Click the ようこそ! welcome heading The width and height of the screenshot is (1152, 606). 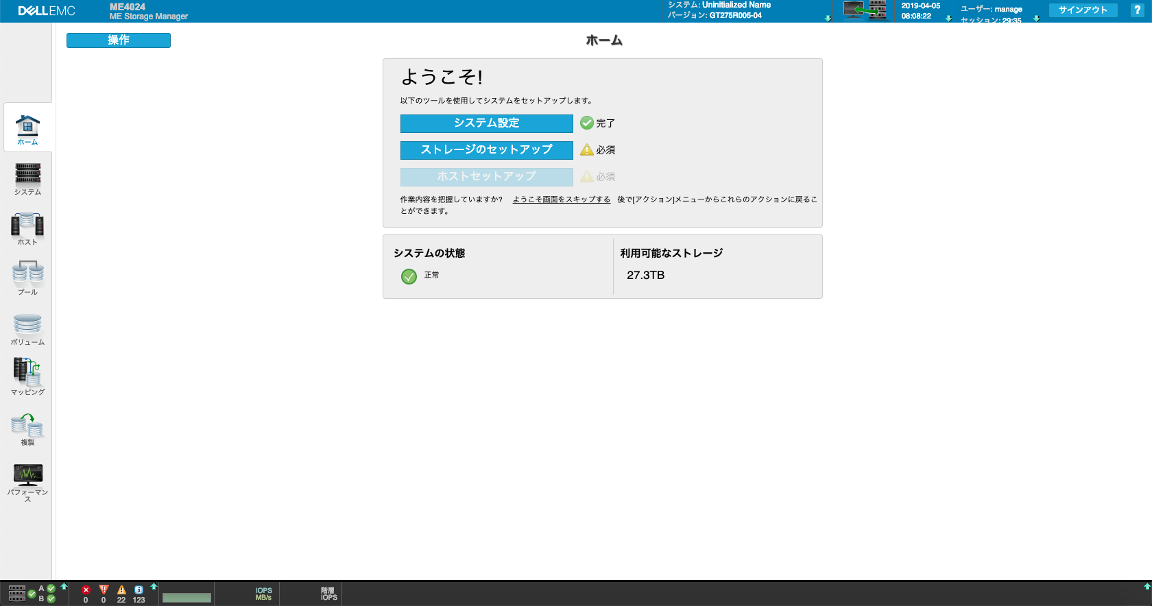click(442, 77)
